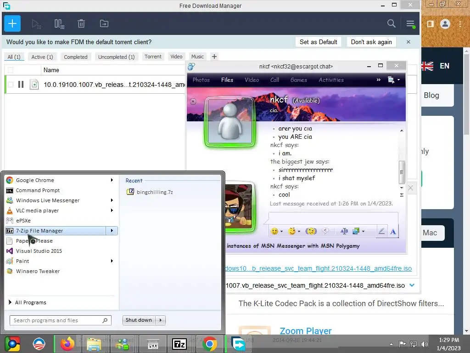Open the wink picker in Messenger
The width and height of the screenshot is (470, 353).
(294, 231)
